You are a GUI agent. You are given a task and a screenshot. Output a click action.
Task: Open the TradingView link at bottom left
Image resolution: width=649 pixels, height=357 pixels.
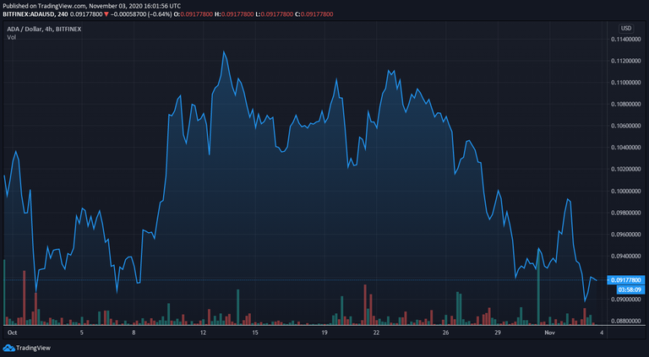click(x=26, y=348)
